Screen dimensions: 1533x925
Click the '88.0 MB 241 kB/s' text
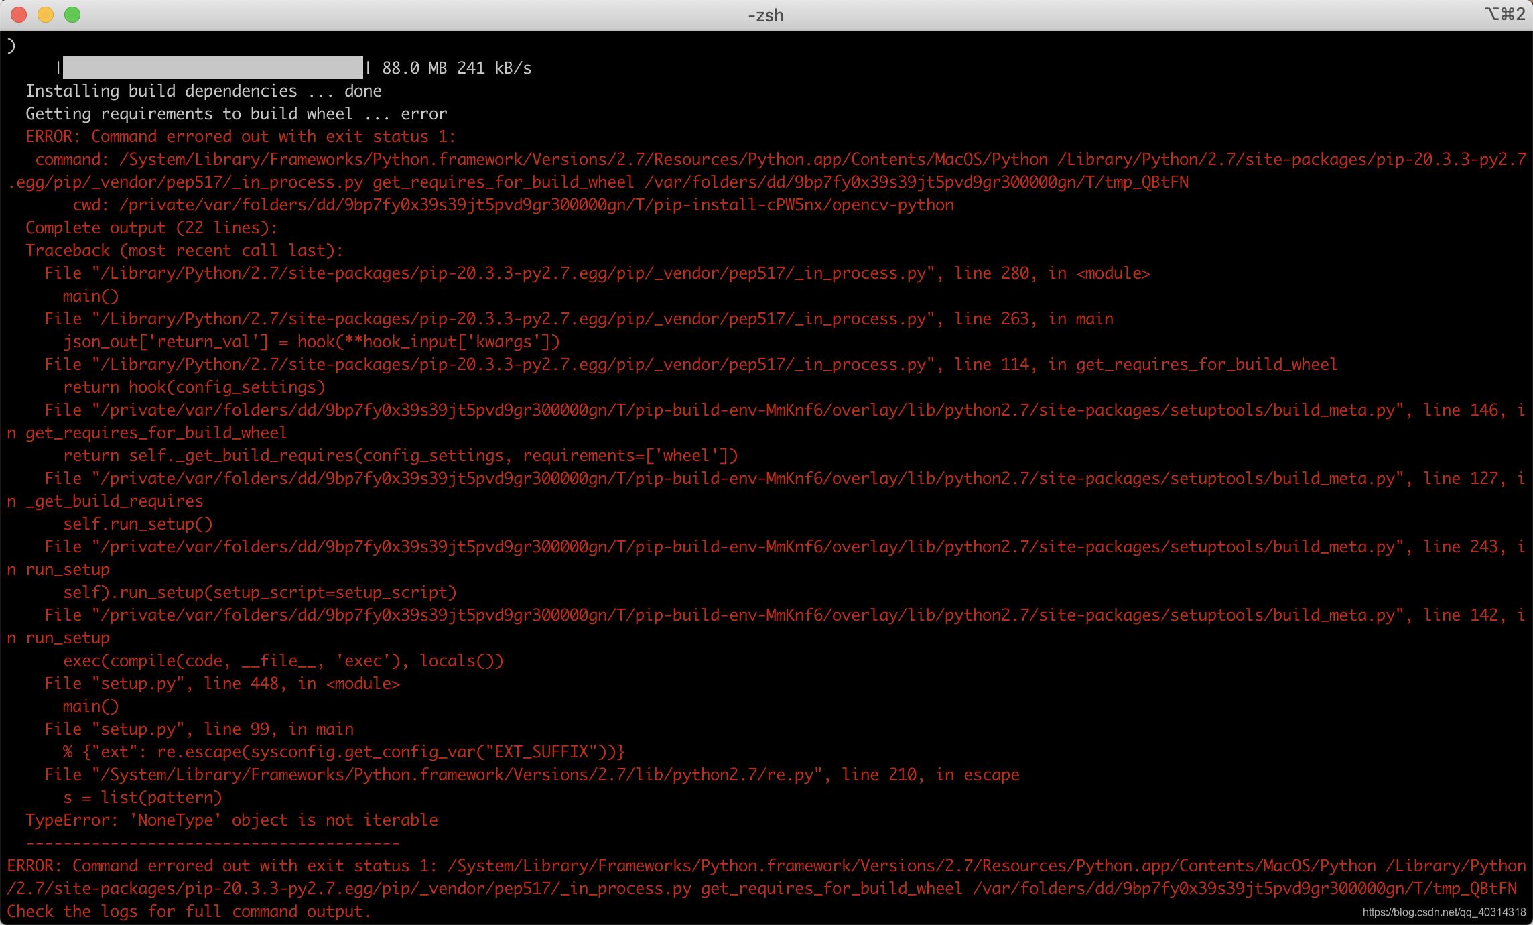click(456, 68)
